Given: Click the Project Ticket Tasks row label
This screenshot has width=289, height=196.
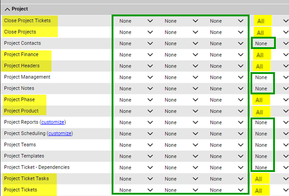Looking at the screenshot, I should (x=27, y=179).
